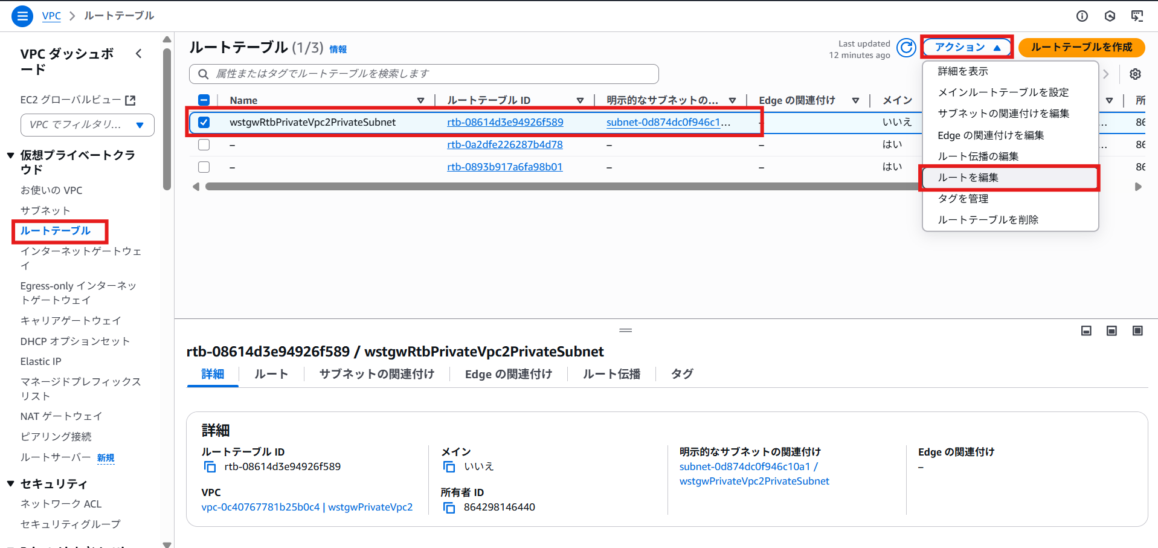The height and width of the screenshot is (548, 1158).
Task: Click the sidebar vertical scrollbar
Action: (167, 118)
